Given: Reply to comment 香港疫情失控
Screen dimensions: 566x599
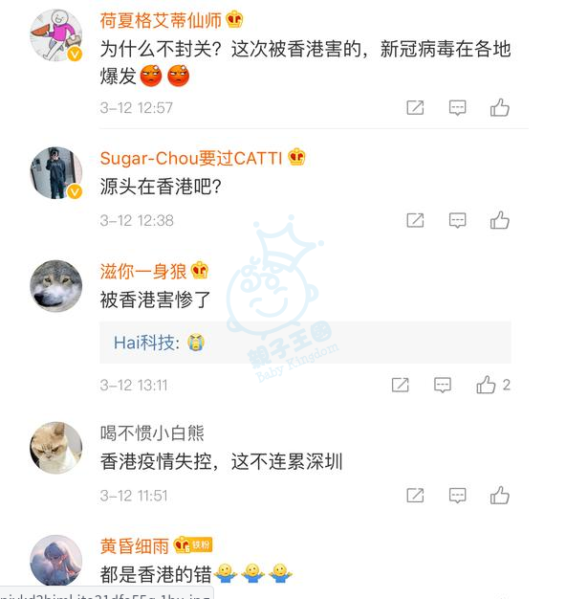Looking at the screenshot, I should 457,496.
